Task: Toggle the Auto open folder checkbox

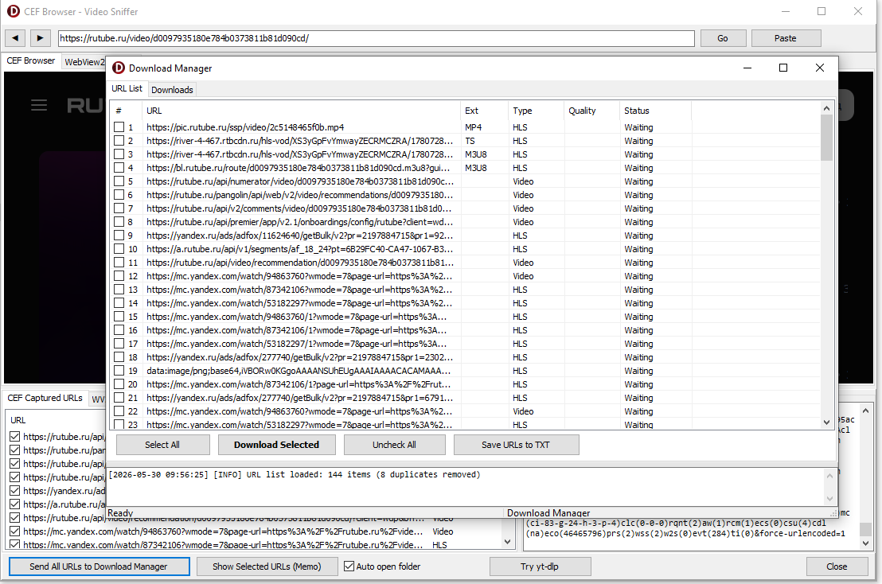Action: (x=349, y=566)
